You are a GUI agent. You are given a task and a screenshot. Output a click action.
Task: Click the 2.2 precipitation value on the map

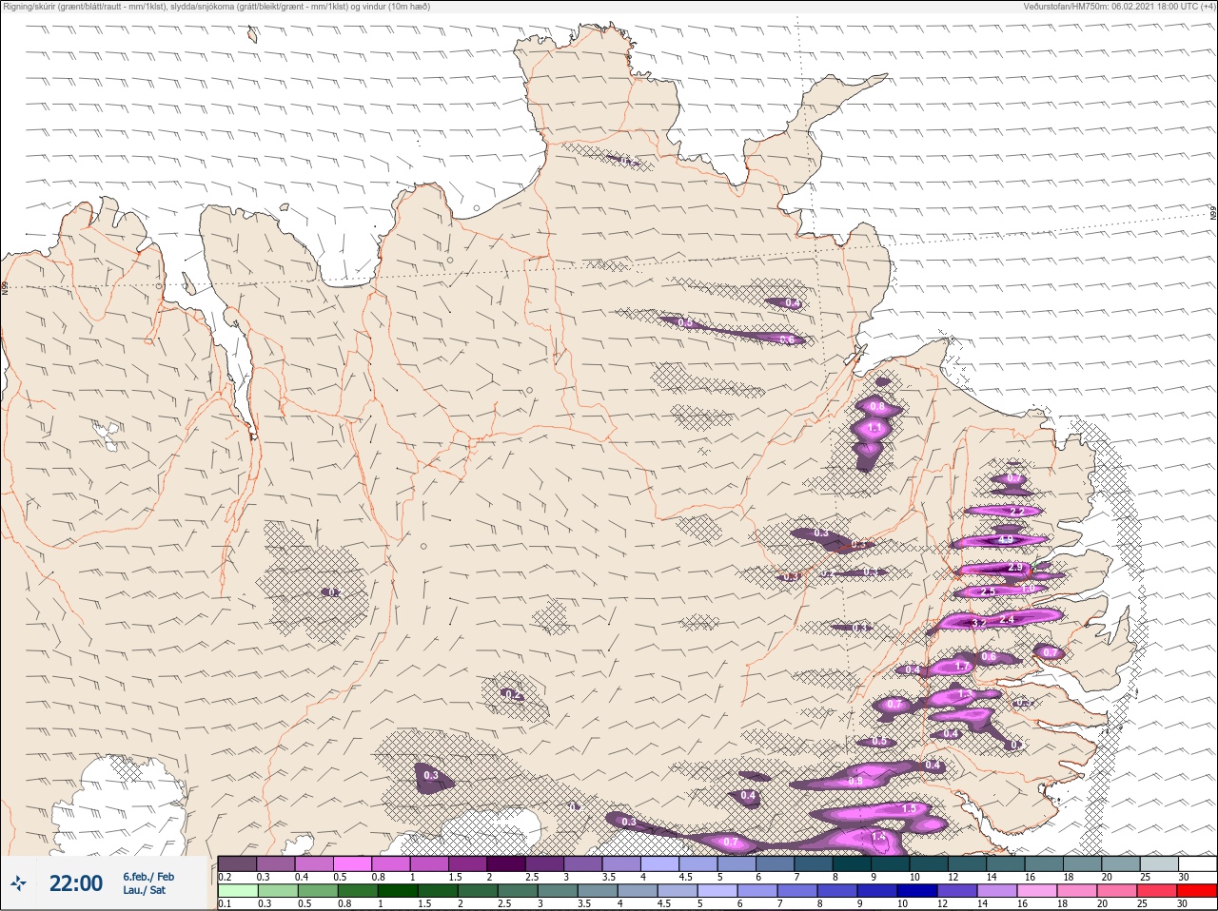(1015, 512)
